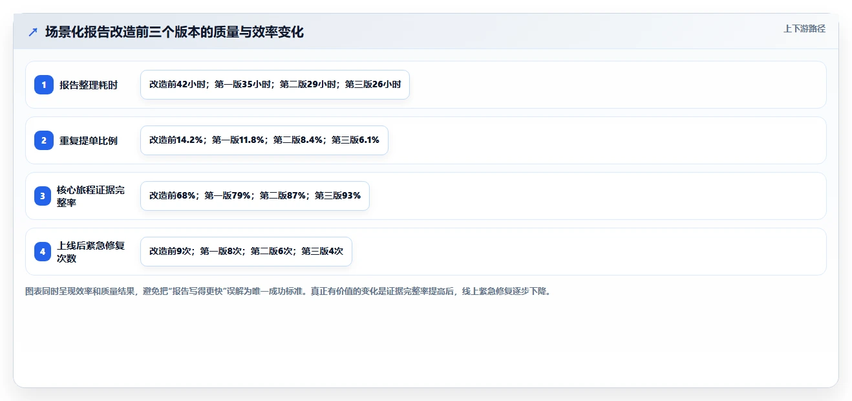852x401 pixels.
Task: Open the 上下游路径 link in the header
Action: 804,28
